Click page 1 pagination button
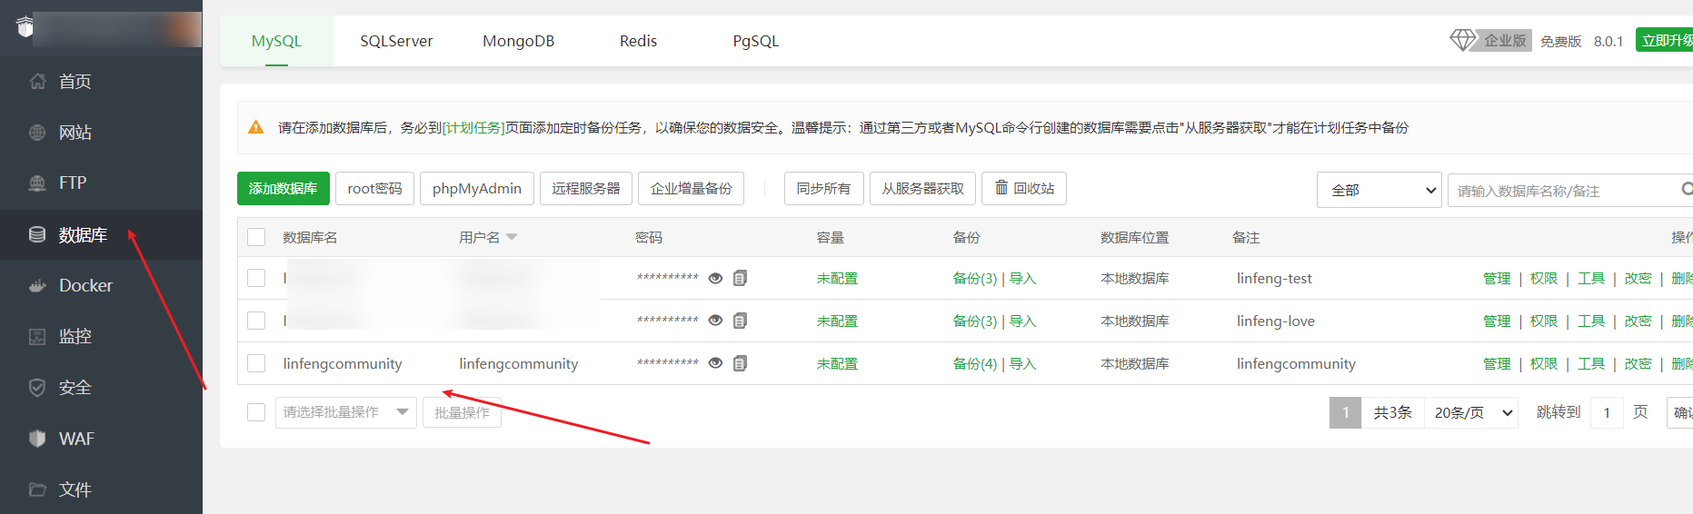Image resolution: width=1693 pixels, height=514 pixels. [x=1345, y=412]
